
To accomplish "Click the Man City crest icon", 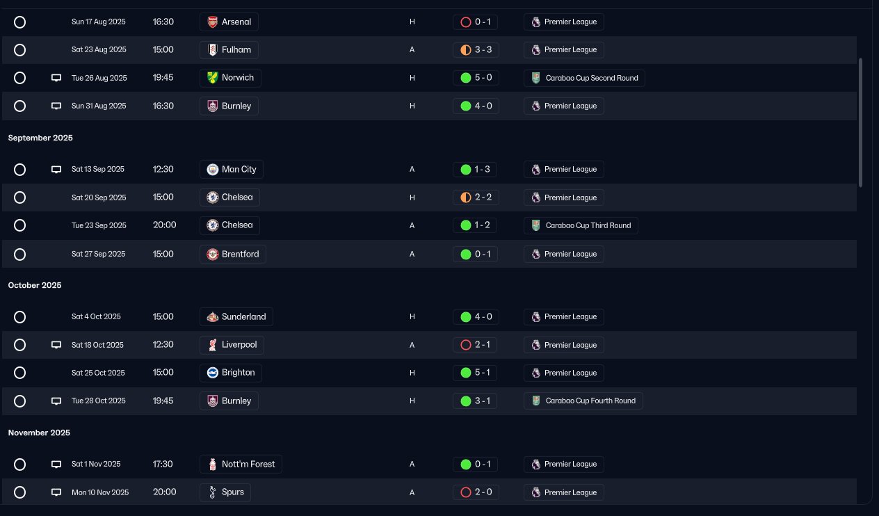I will [x=213, y=170].
